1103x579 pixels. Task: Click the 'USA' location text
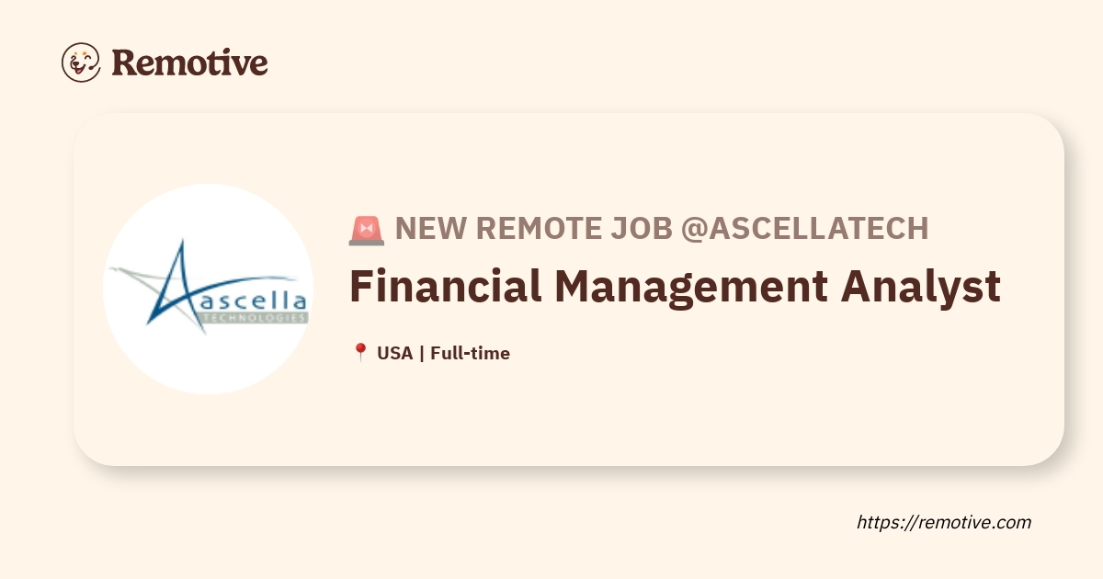click(395, 353)
